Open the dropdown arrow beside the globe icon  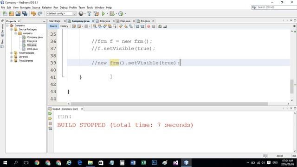tap(85, 13)
